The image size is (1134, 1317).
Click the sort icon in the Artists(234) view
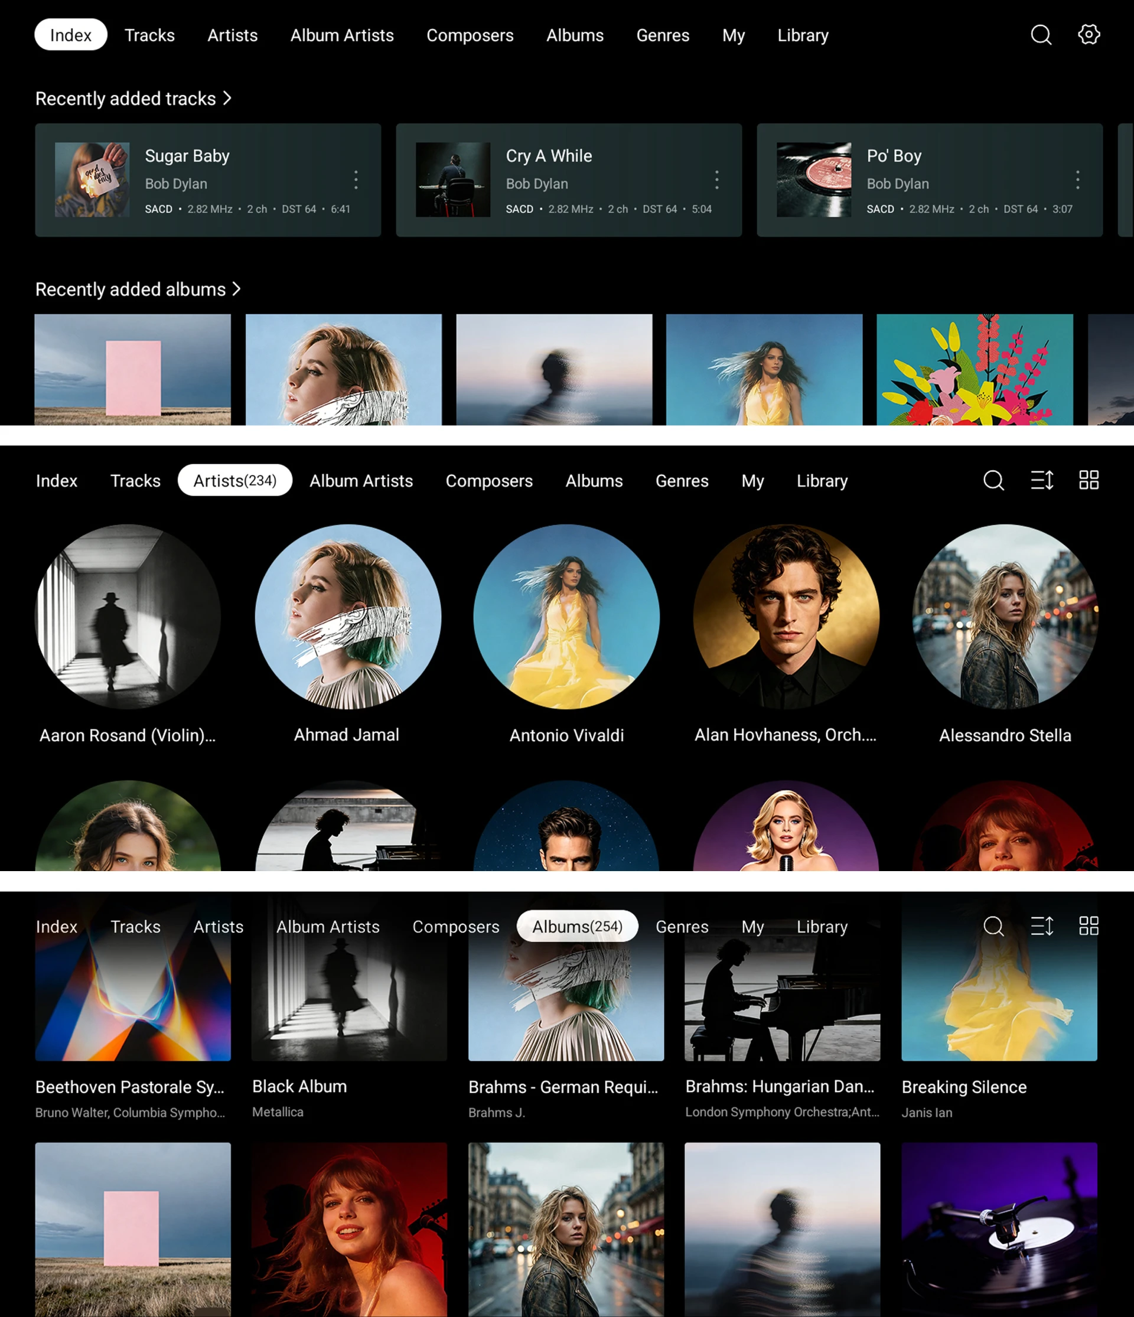point(1042,481)
